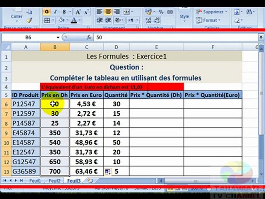Click the text Orientation icon
This screenshot has width=265, height=199.
(118, 20)
